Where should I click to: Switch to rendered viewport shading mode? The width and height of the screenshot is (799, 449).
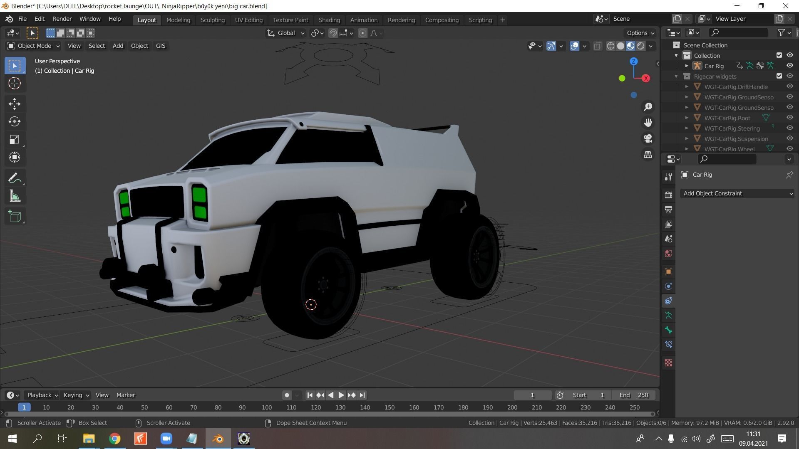click(641, 46)
